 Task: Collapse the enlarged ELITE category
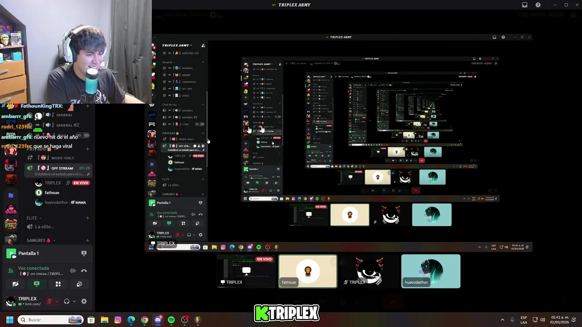tap(34, 218)
